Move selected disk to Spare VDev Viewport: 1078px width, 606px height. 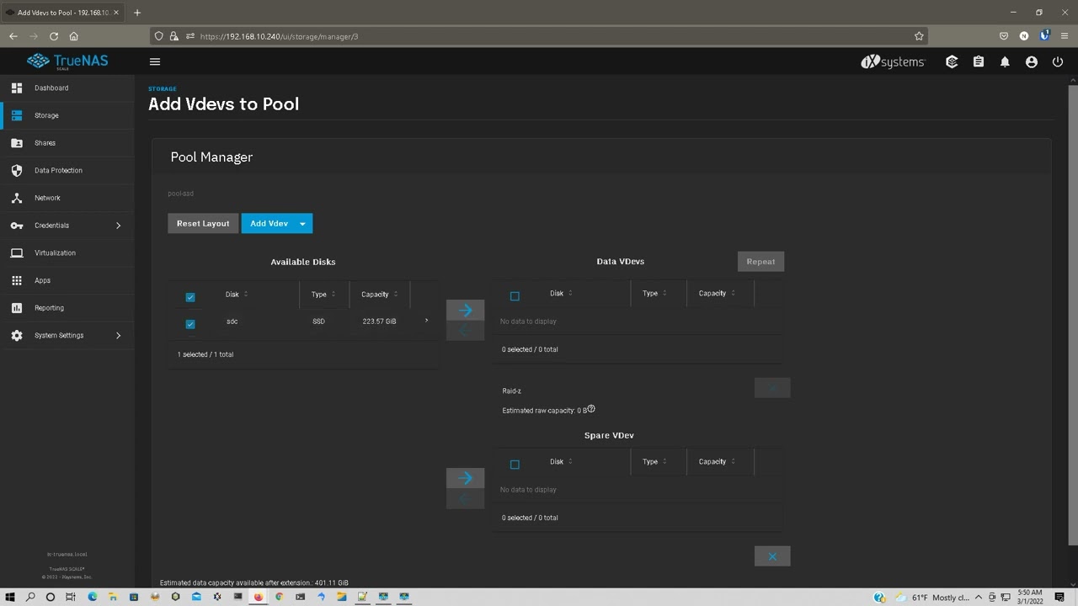pyautogui.click(x=465, y=478)
